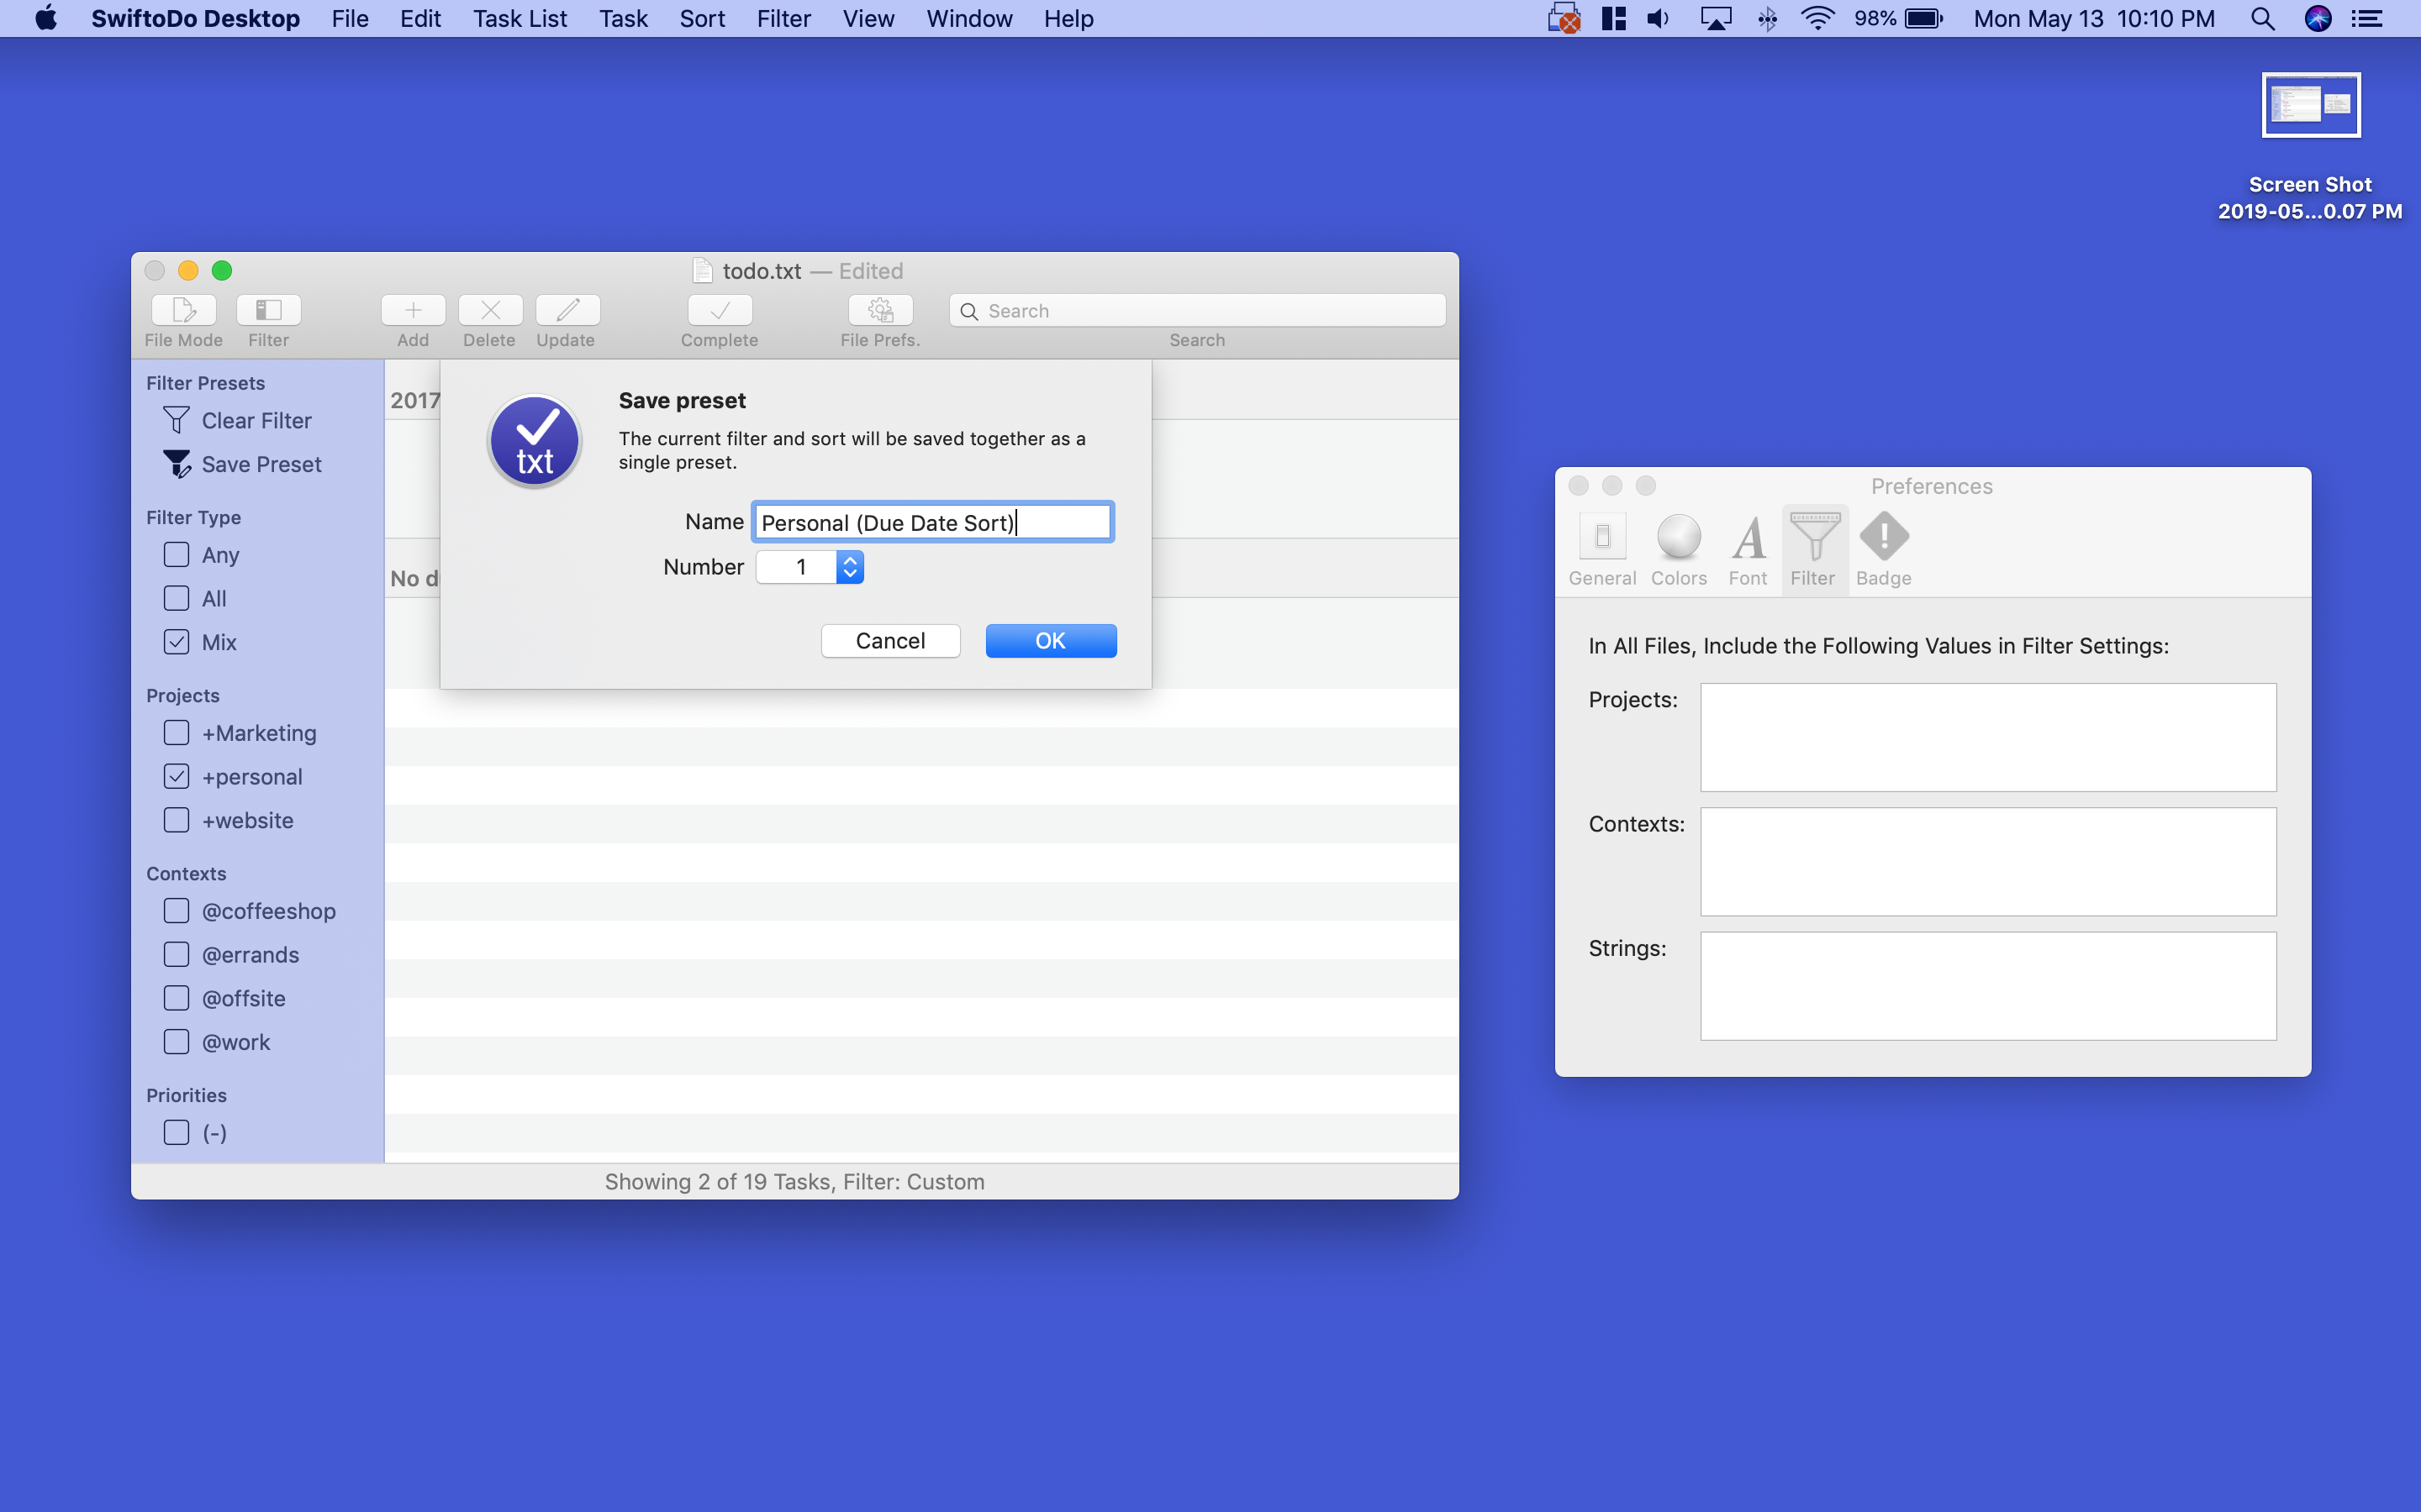
Task: Mark task done with the Complete icon
Action: [718, 310]
